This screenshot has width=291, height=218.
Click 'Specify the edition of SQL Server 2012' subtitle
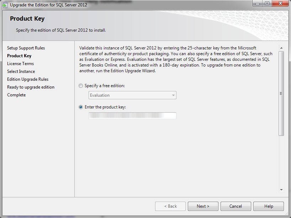[61, 30]
